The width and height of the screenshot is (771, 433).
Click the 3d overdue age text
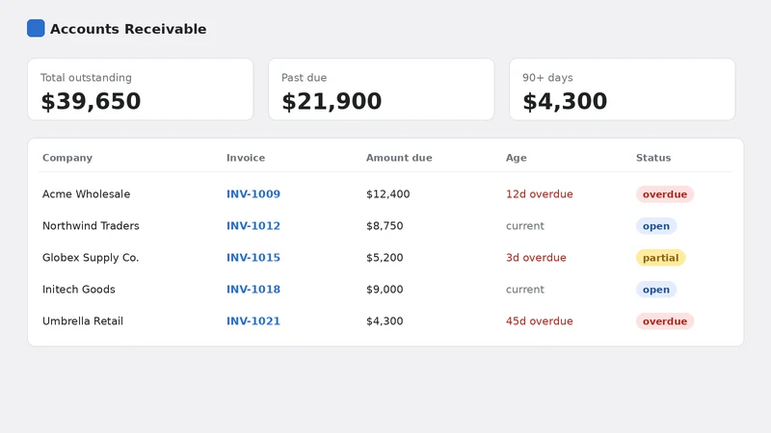[536, 258]
